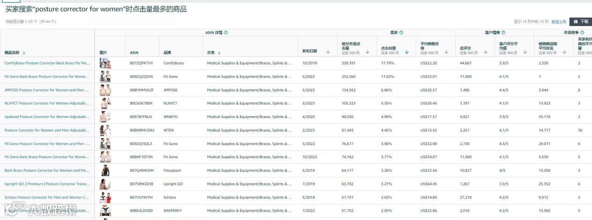Screen dimensions: 592x220
Task: Click brand cell Upright GO
Action: pos(173,184)
